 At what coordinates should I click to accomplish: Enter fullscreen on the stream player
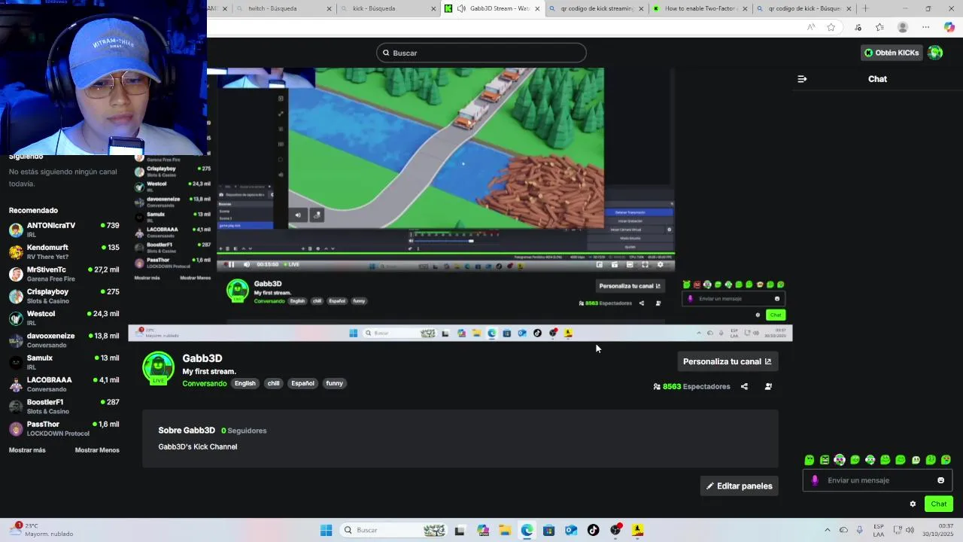click(x=645, y=264)
